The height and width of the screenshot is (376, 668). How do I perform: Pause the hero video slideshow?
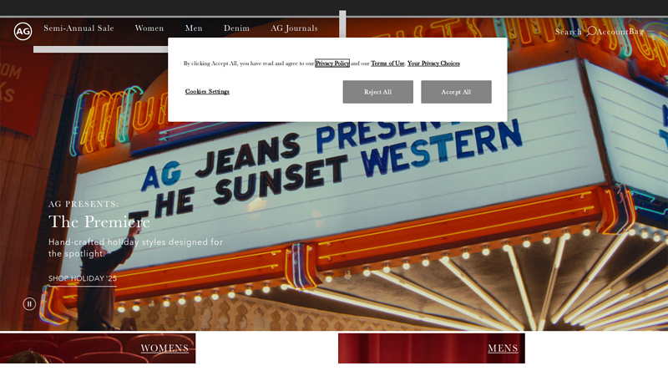(x=29, y=304)
